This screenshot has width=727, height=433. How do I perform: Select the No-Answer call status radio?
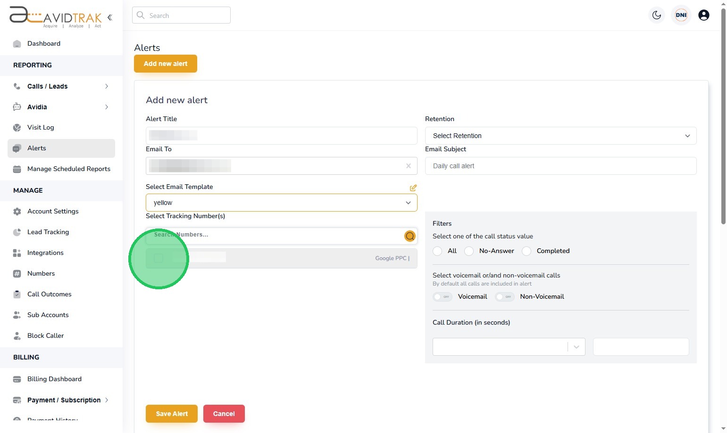[x=469, y=251]
